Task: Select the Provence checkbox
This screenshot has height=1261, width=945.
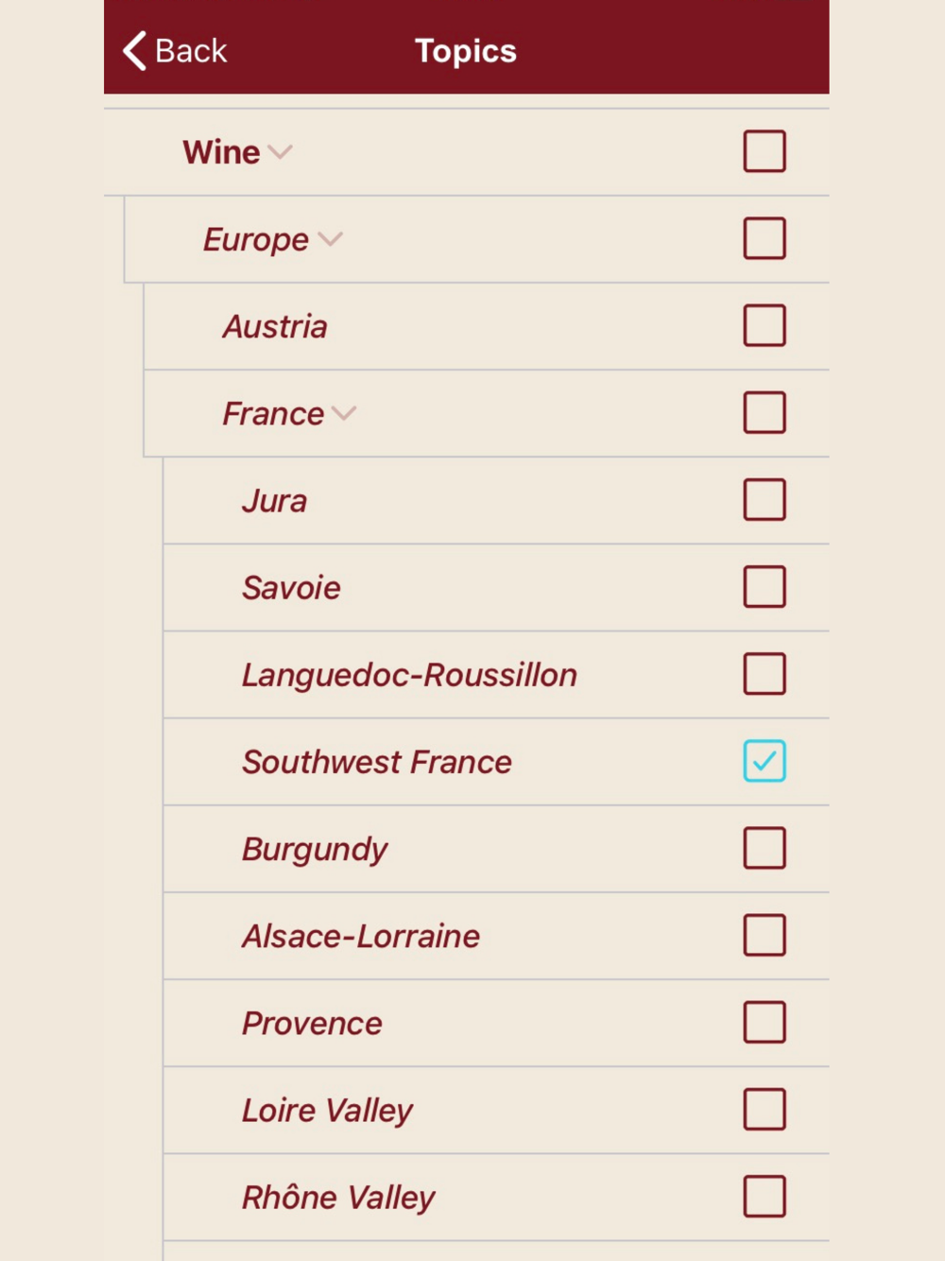Action: tap(764, 1022)
